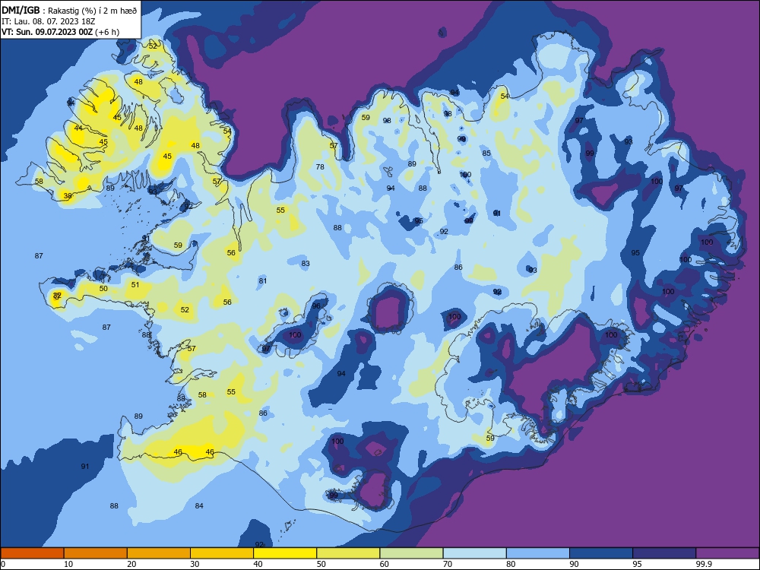Click the '99.9' label on the color scale
The image size is (760, 570).
point(704,564)
